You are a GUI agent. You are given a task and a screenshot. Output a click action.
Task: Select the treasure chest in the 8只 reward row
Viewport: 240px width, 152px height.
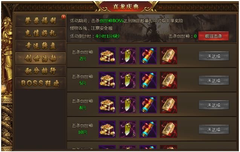coord(107,105)
